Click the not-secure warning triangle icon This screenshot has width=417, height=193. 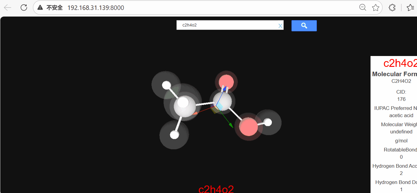[40, 8]
